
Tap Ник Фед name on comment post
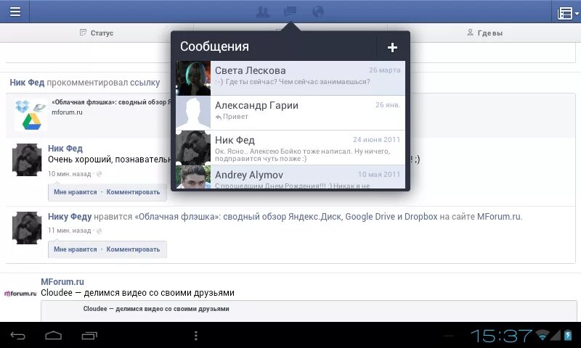65,149
